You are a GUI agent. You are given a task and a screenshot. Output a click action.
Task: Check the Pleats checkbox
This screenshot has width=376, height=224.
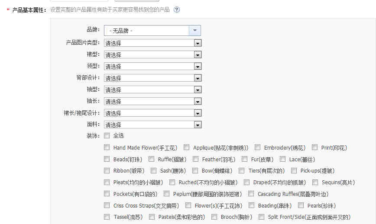[x=107, y=182]
